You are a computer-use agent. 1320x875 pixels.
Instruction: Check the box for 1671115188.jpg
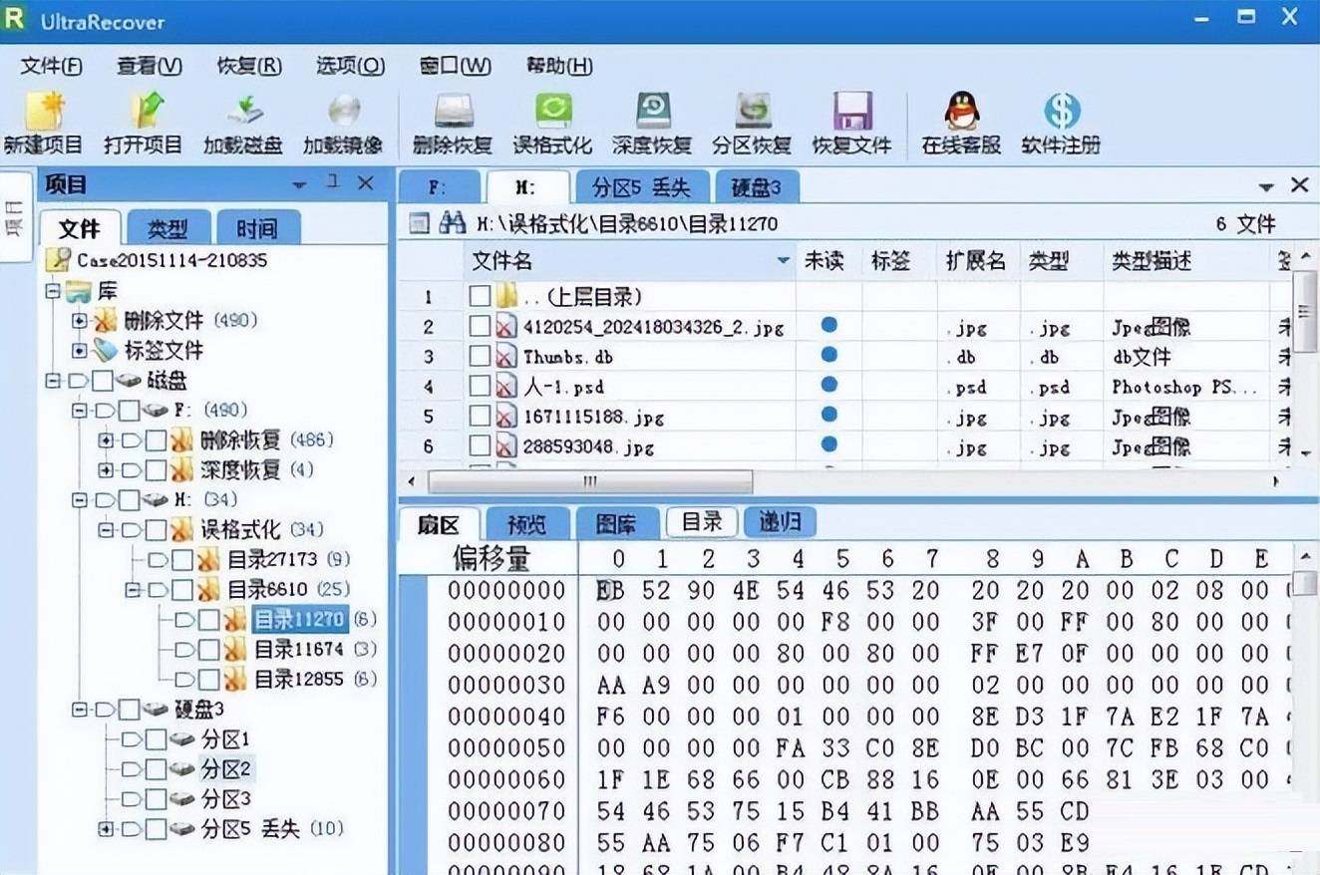(x=481, y=417)
